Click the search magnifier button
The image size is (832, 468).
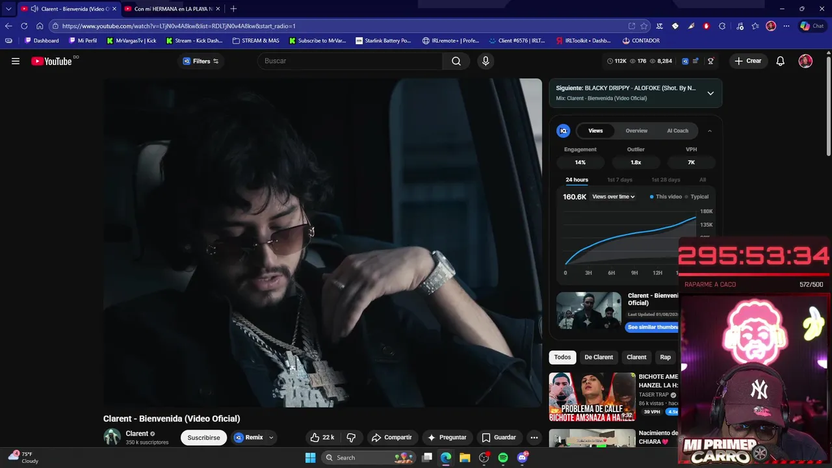click(x=456, y=61)
